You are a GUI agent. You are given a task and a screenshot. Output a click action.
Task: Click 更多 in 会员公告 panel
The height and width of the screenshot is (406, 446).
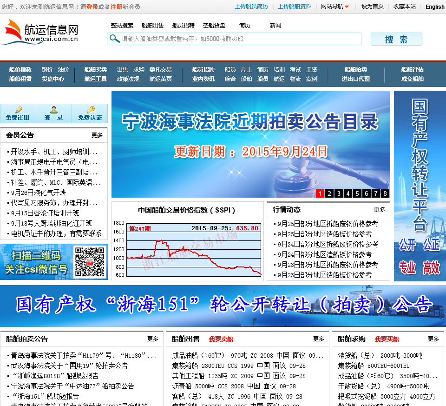97,135
